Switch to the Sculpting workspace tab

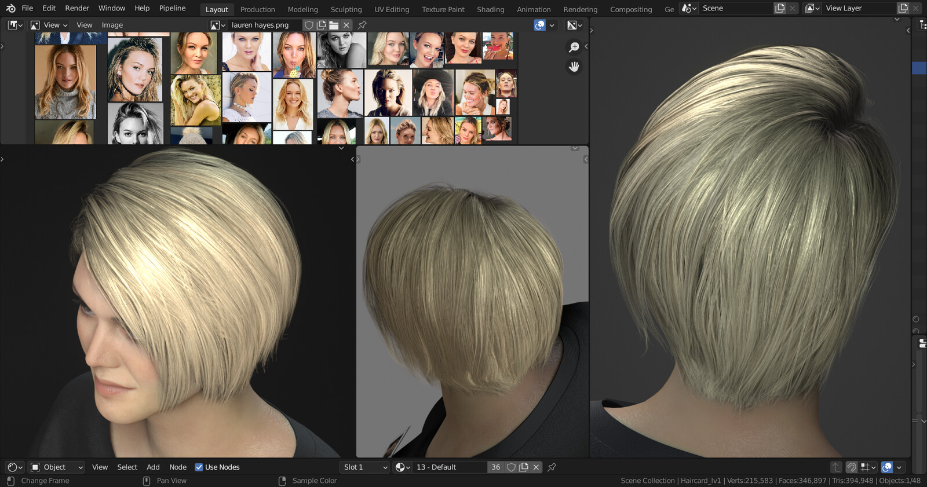[x=346, y=9]
